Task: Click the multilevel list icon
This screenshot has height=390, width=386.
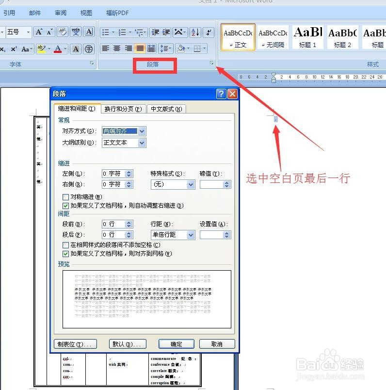Action: (x=139, y=32)
